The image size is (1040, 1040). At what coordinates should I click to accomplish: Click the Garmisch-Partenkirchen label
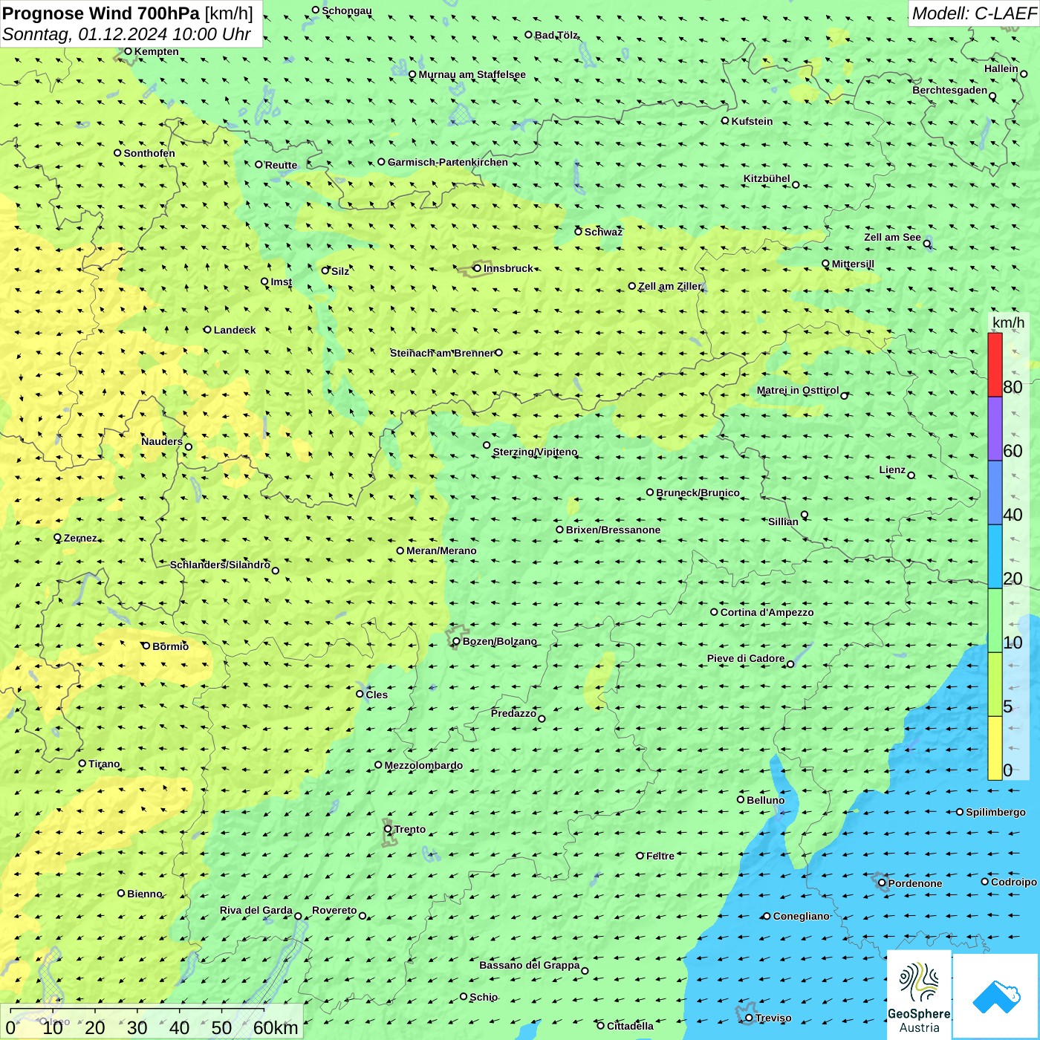click(x=448, y=162)
